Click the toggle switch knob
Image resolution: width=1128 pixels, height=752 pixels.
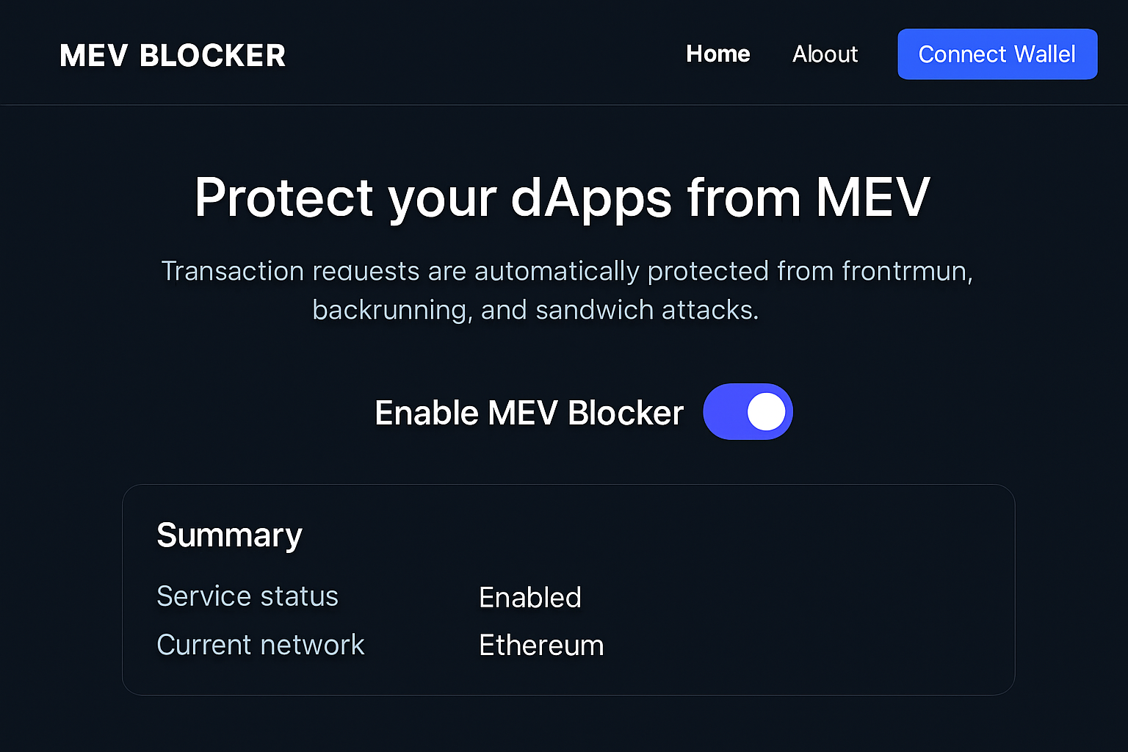coord(766,412)
